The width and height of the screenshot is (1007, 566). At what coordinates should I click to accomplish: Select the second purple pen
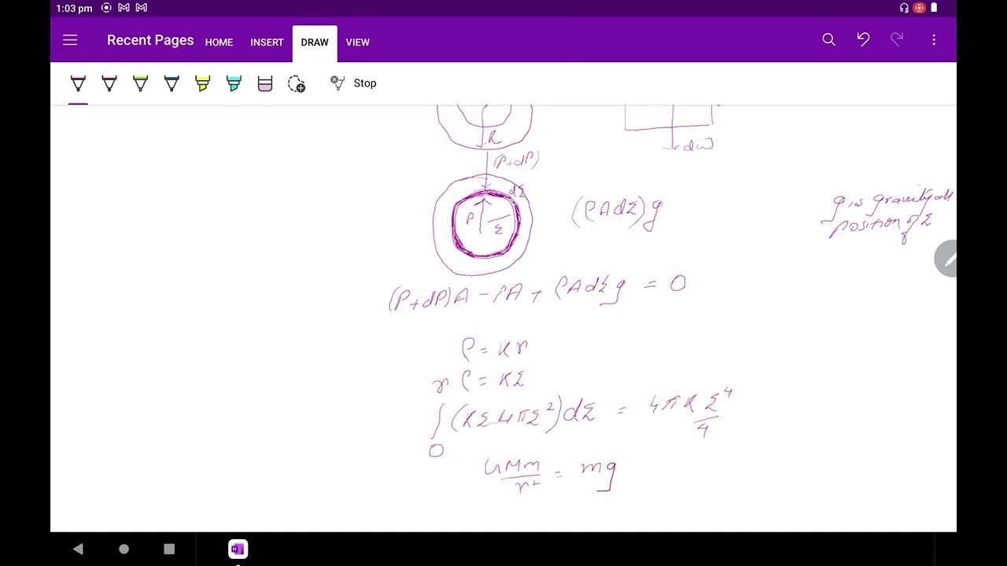click(109, 83)
